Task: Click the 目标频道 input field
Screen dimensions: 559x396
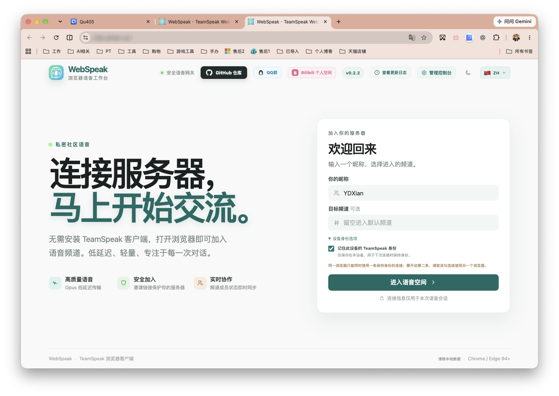Action: coord(413,223)
